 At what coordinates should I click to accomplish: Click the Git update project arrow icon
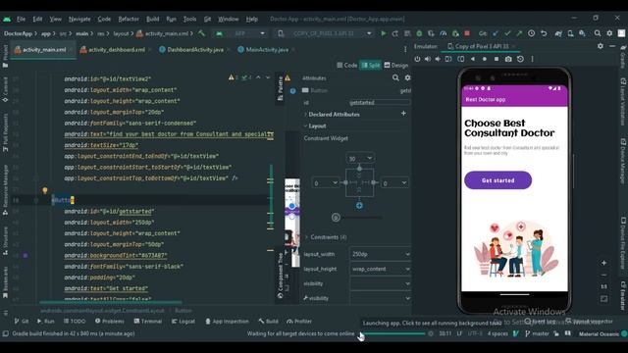tap(496, 33)
